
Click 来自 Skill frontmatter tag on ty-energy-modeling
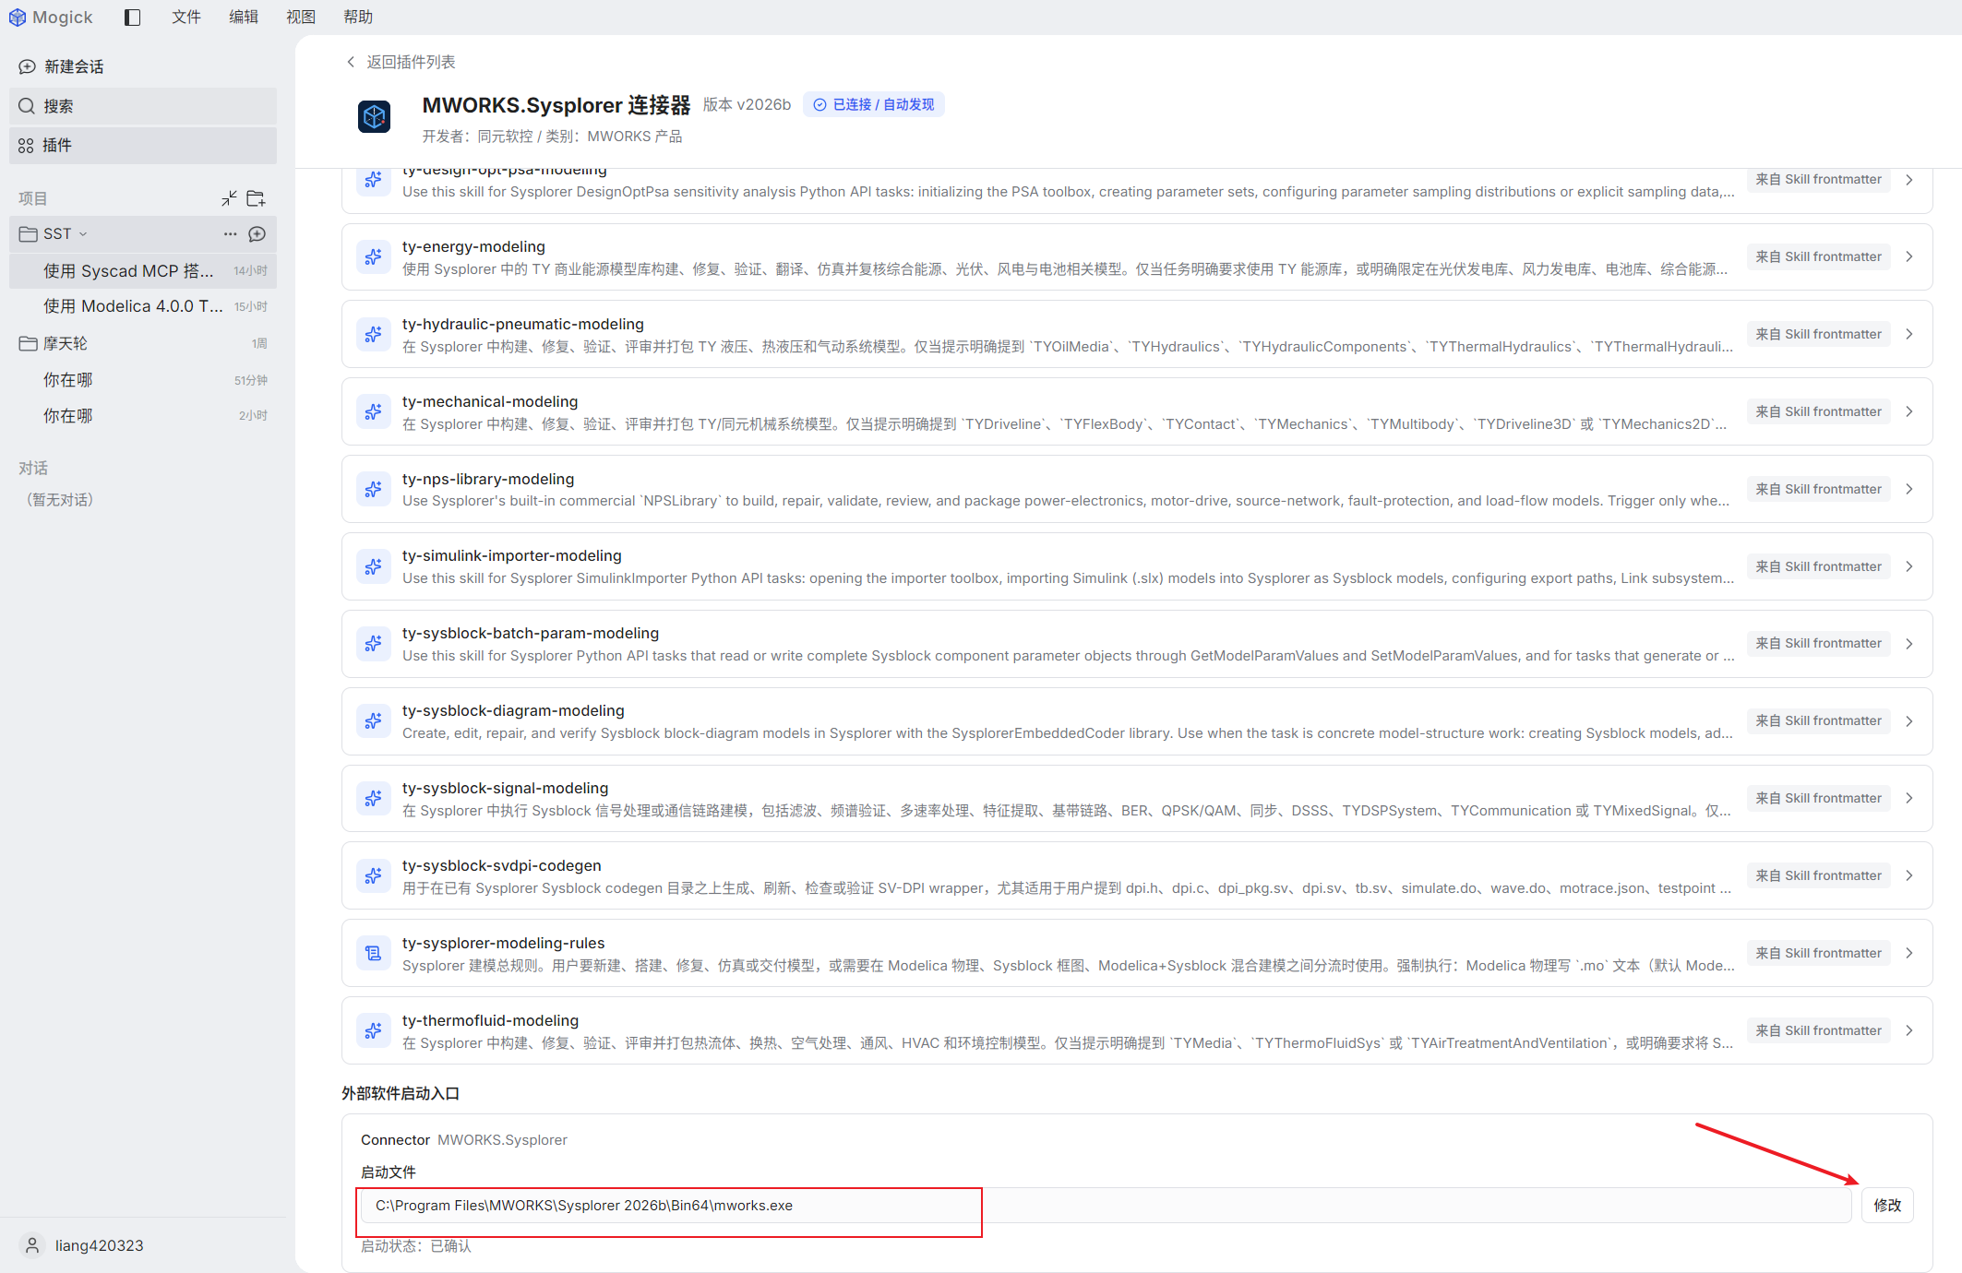1818,257
